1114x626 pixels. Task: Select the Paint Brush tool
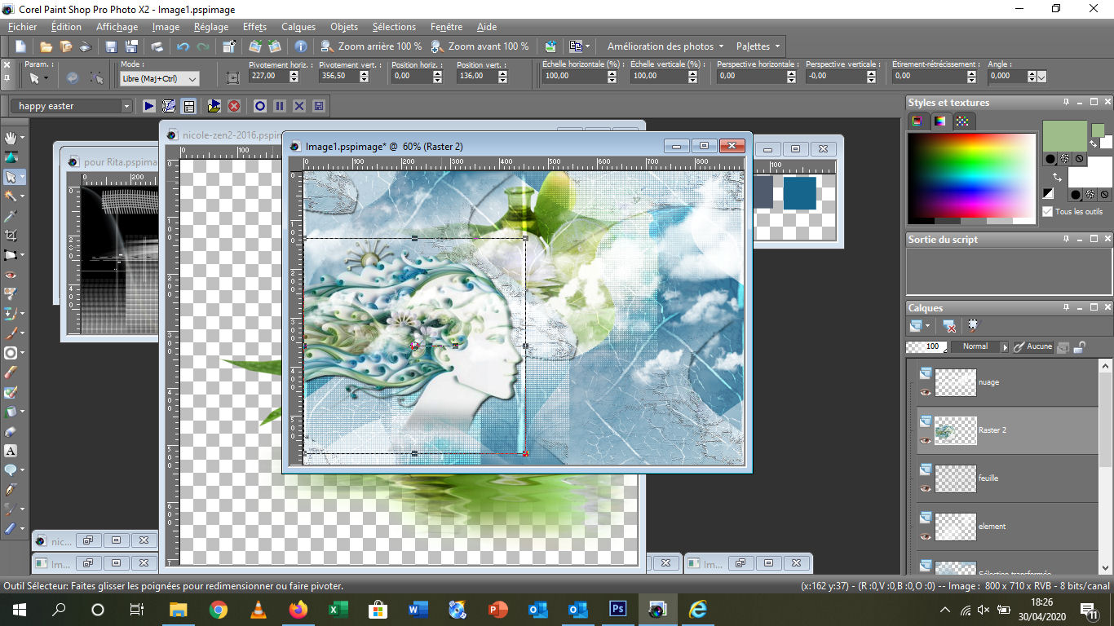tap(11, 333)
